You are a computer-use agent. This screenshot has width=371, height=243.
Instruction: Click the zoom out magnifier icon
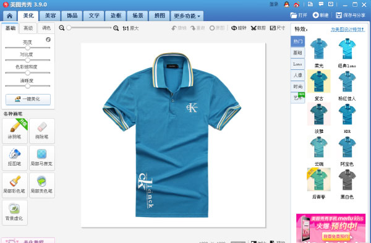[61, 28]
